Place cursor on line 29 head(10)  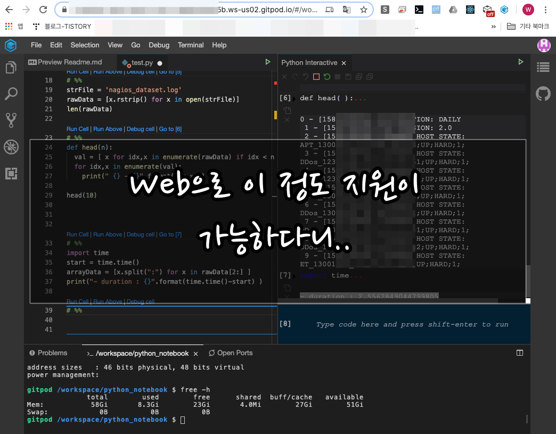81,195
